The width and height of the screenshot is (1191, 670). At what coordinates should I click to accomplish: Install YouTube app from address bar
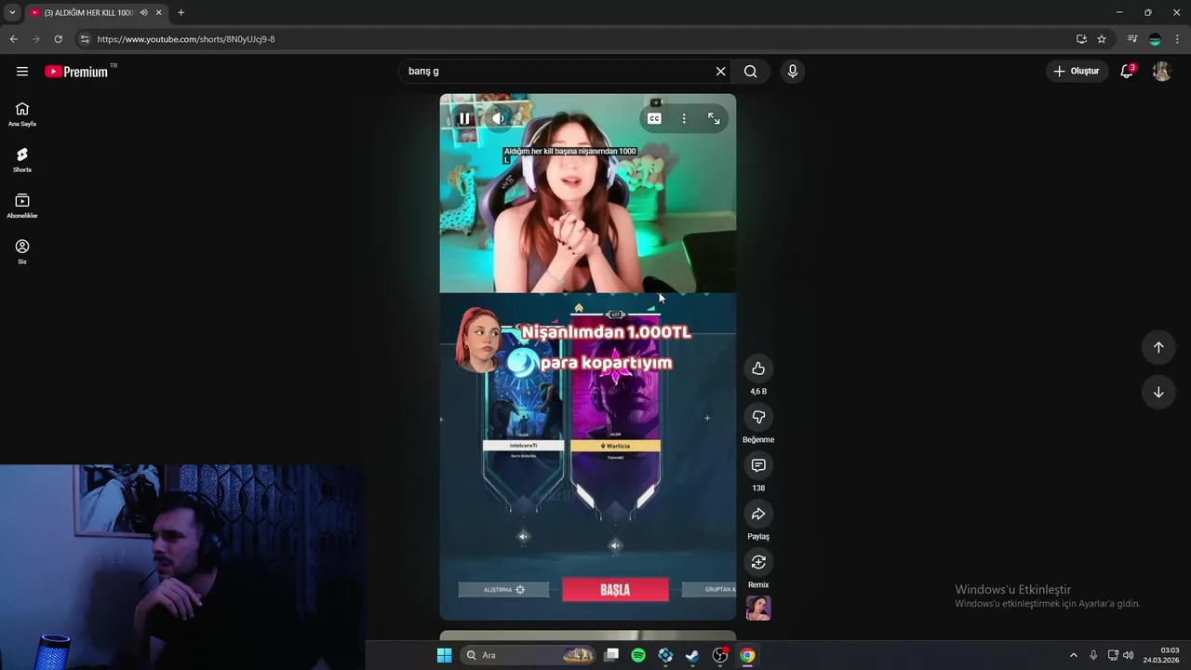point(1081,39)
